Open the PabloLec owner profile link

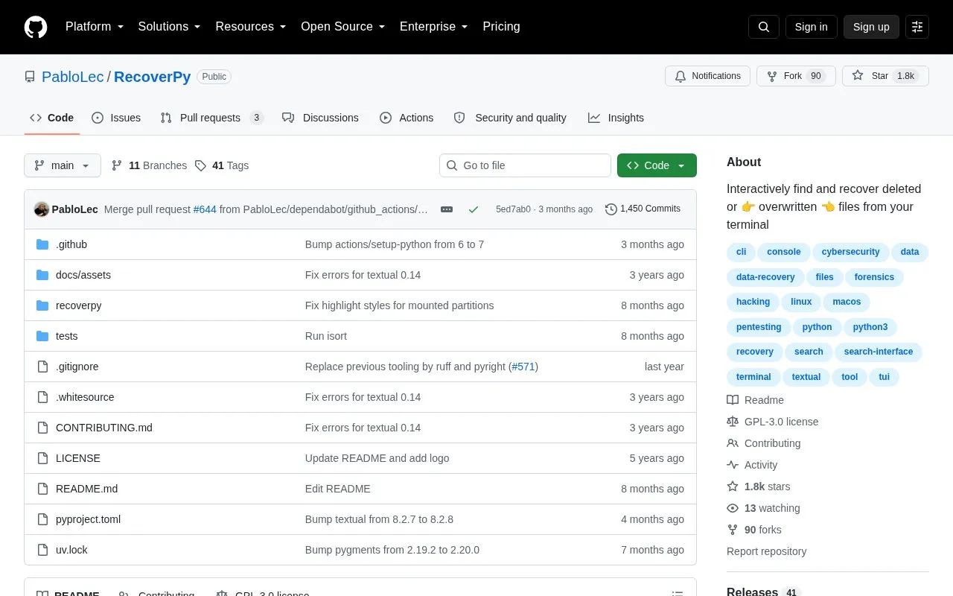[x=73, y=77]
